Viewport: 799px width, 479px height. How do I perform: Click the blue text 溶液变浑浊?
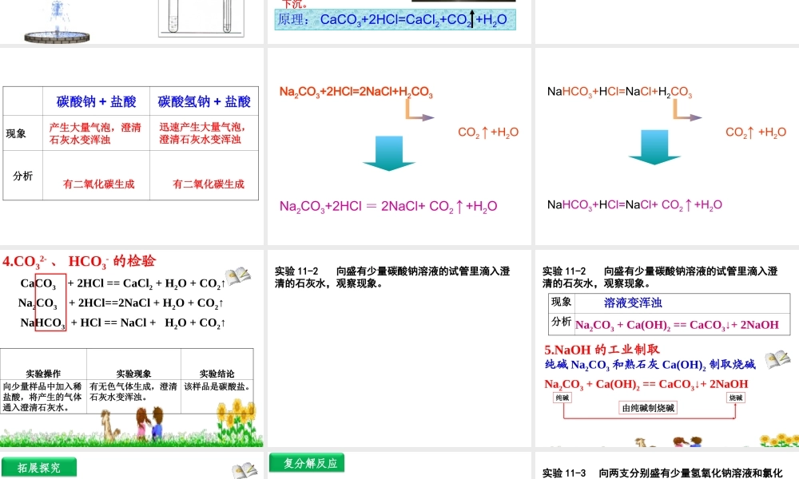pos(633,303)
